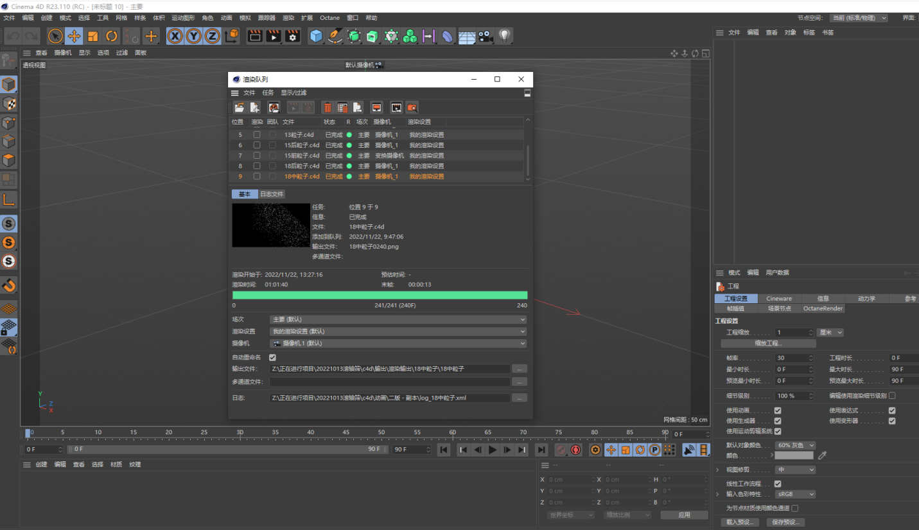The image size is (919, 530).
Task: Click the record keyframe button
Action: (x=561, y=450)
